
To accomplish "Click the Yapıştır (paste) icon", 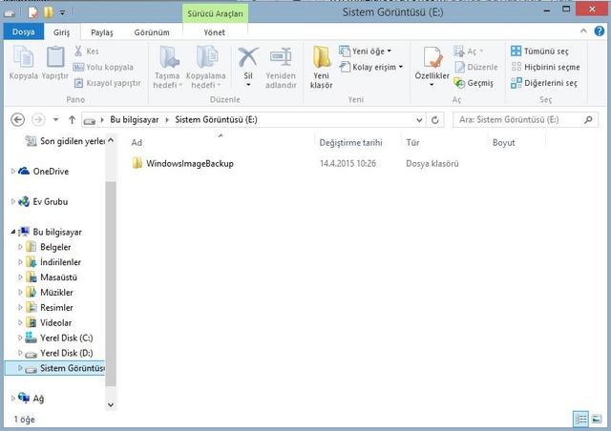I will point(55,57).
